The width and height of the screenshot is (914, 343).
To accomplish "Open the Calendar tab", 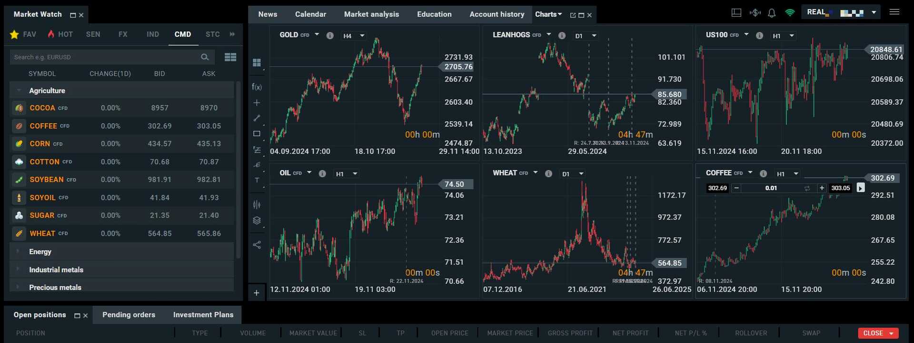I will point(310,14).
